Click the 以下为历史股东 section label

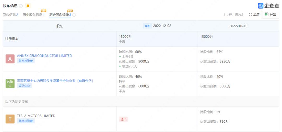[x=16, y=102]
